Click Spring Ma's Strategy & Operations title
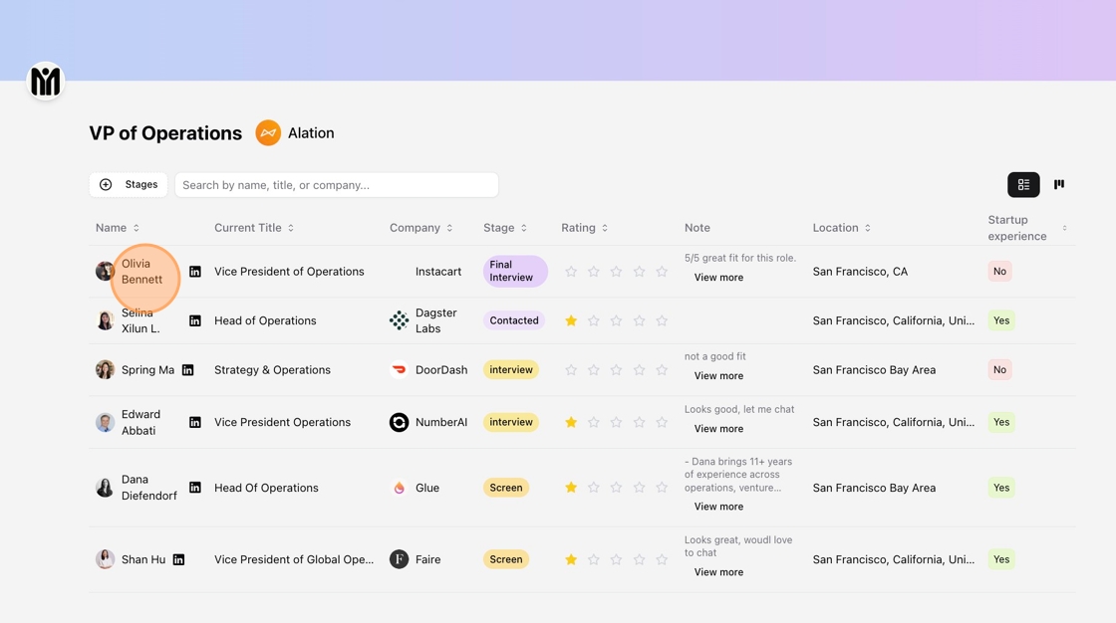1116x623 pixels. click(273, 370)
